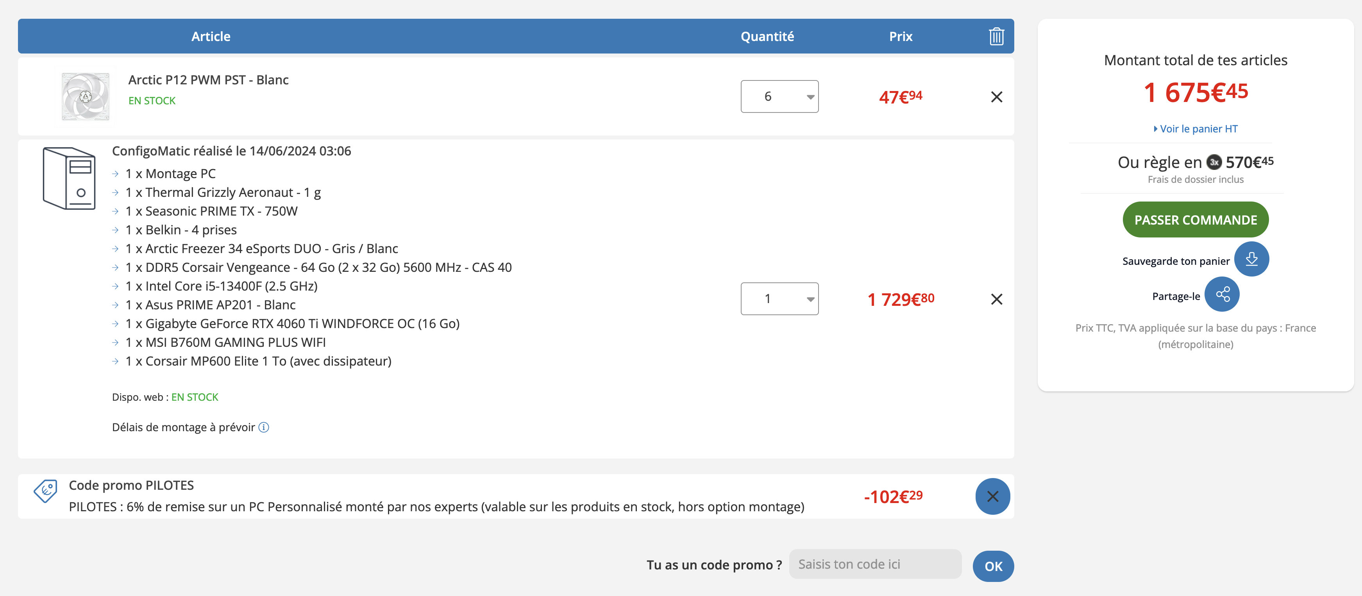Screen dimensions: 1362x596
Task: Open Voir le panier HT link
Action: (1196, 129)
